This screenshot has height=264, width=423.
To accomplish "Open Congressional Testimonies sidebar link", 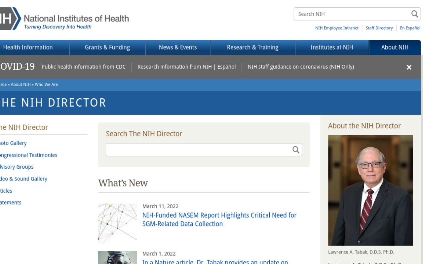I will 28,155.
